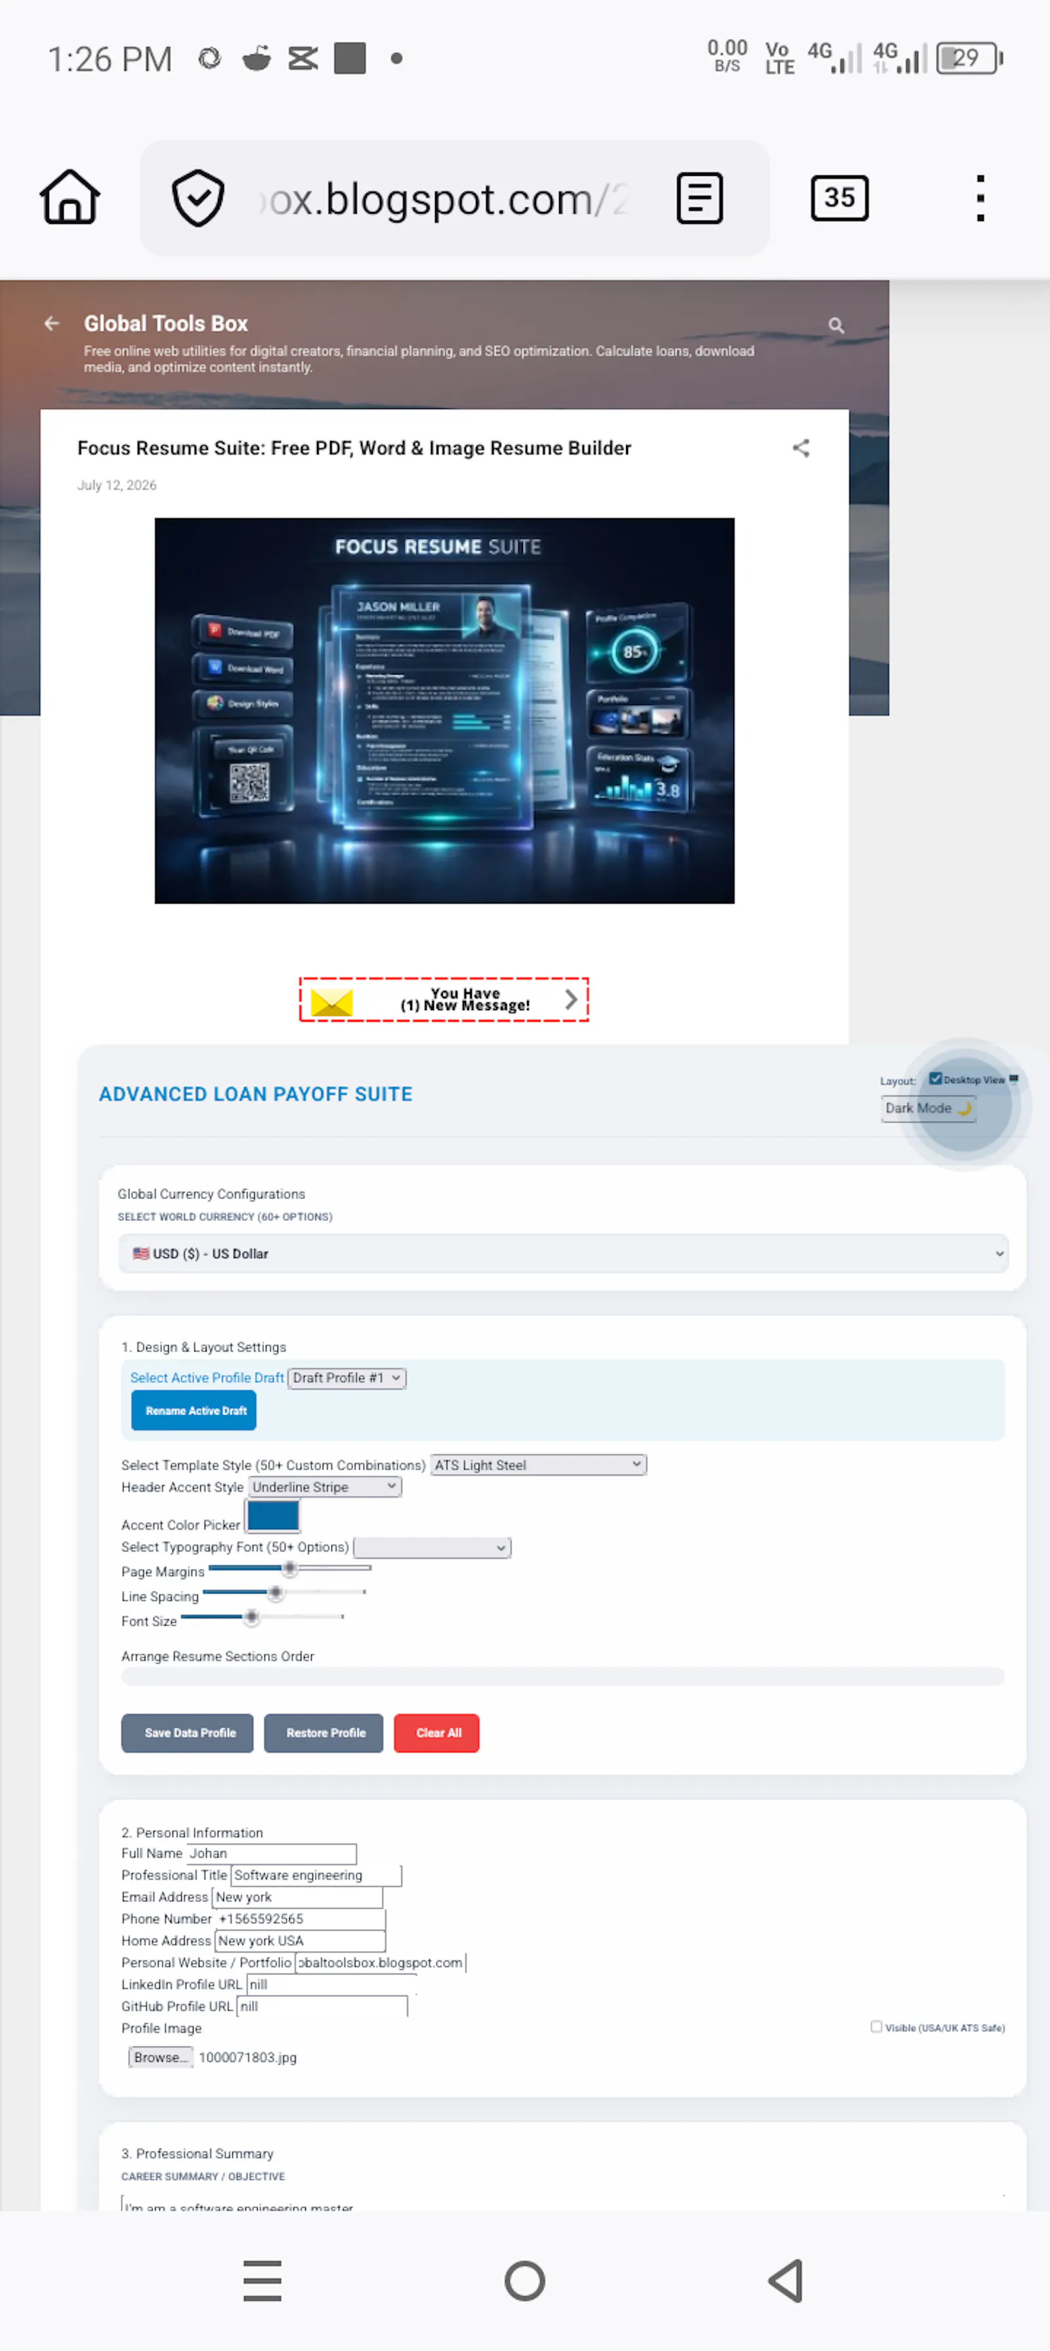Image resolution: width=1050 pixels, height=2351 pixels.
Task: Click the You Have (1) New Message banner
Action: [444, 1000]
